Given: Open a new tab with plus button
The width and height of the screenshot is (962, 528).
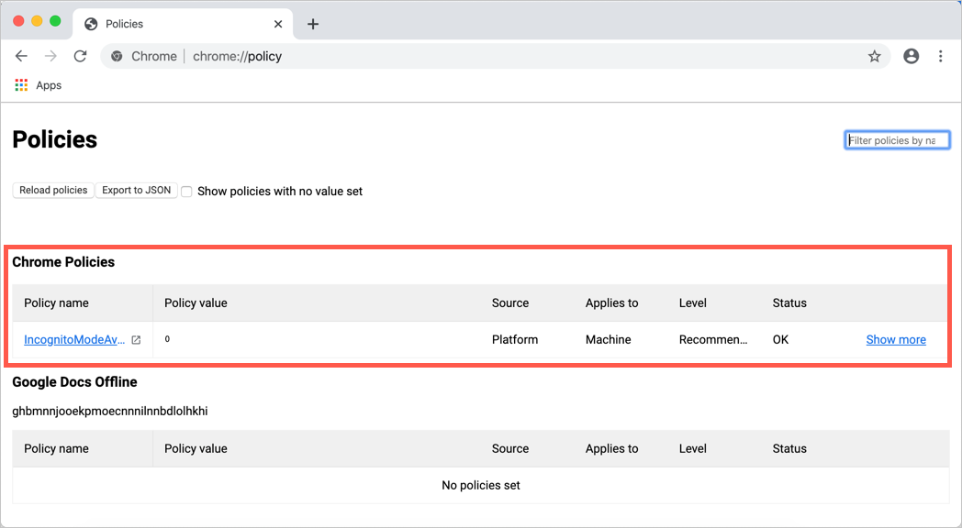Looking at the screenshot, I should 313,24.
